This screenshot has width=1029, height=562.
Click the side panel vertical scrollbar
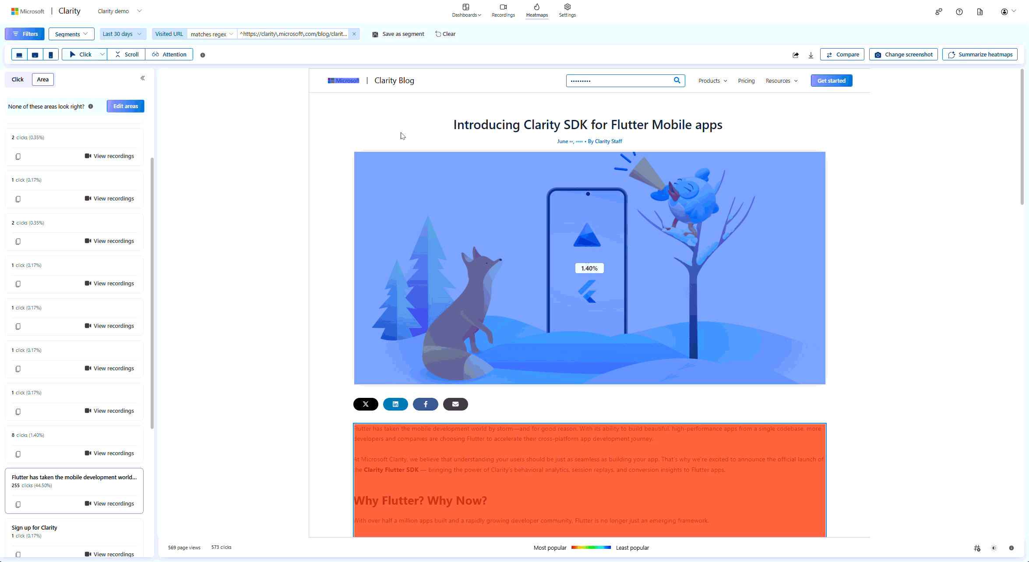pyautogui.click(x=152, y=293)
